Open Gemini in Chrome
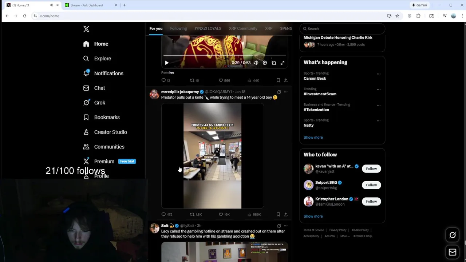466x262 pixels. [419, 5]
